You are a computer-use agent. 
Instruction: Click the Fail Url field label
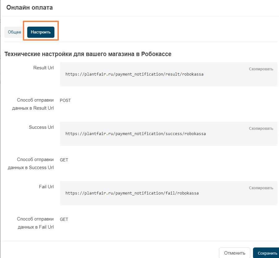pos(46,187)
